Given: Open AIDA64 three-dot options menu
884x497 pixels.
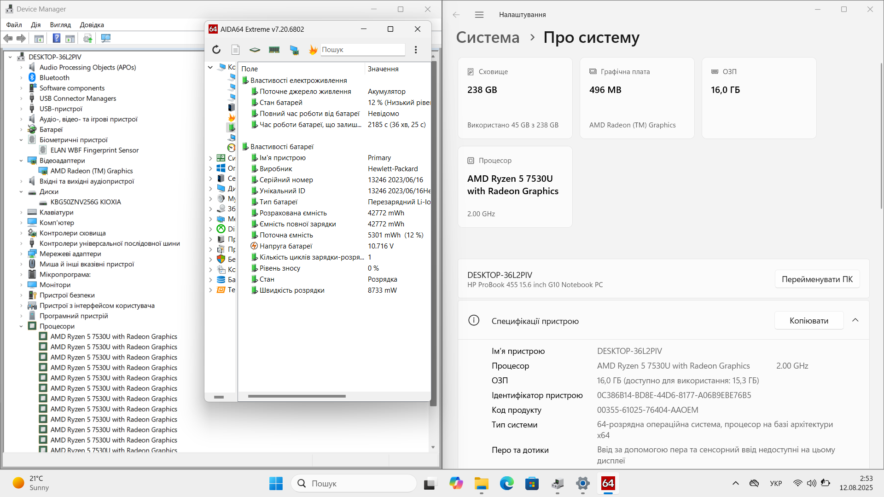Looking at the screenshot, I should coord(416,50).
